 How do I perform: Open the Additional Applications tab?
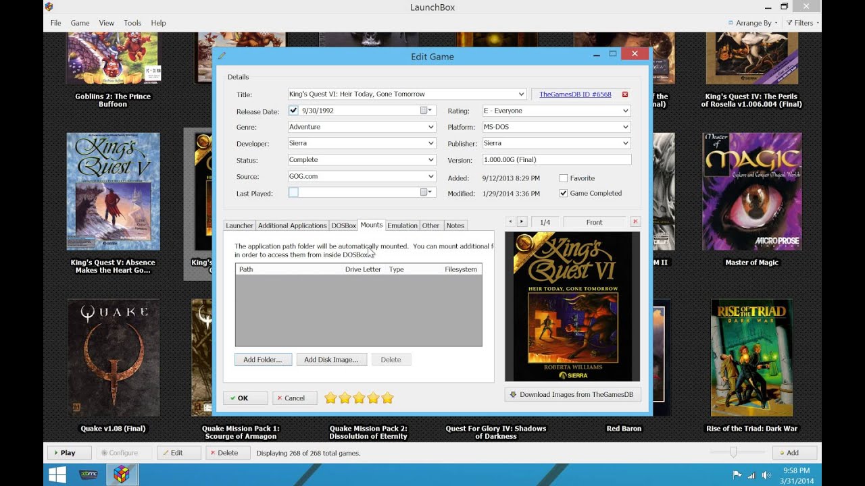292,225
